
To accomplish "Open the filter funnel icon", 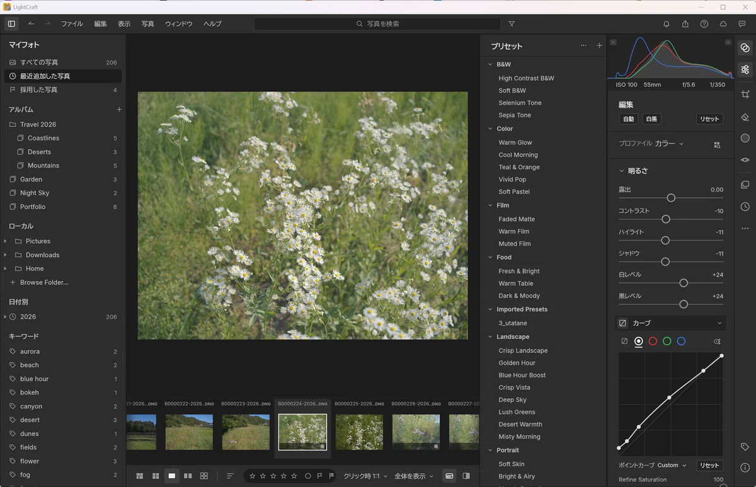I will point(512,24).
